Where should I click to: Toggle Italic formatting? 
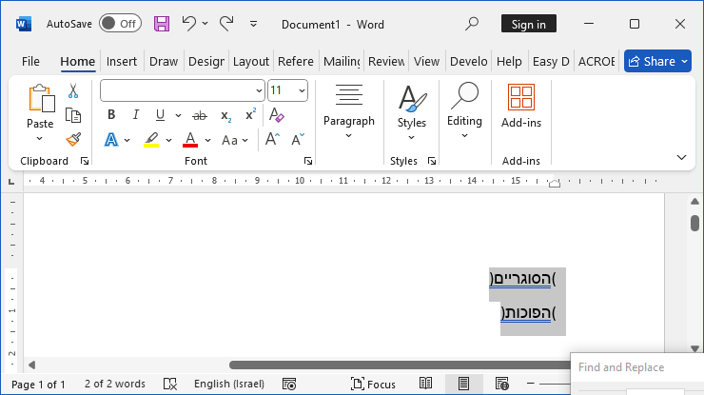coord(135,115)
